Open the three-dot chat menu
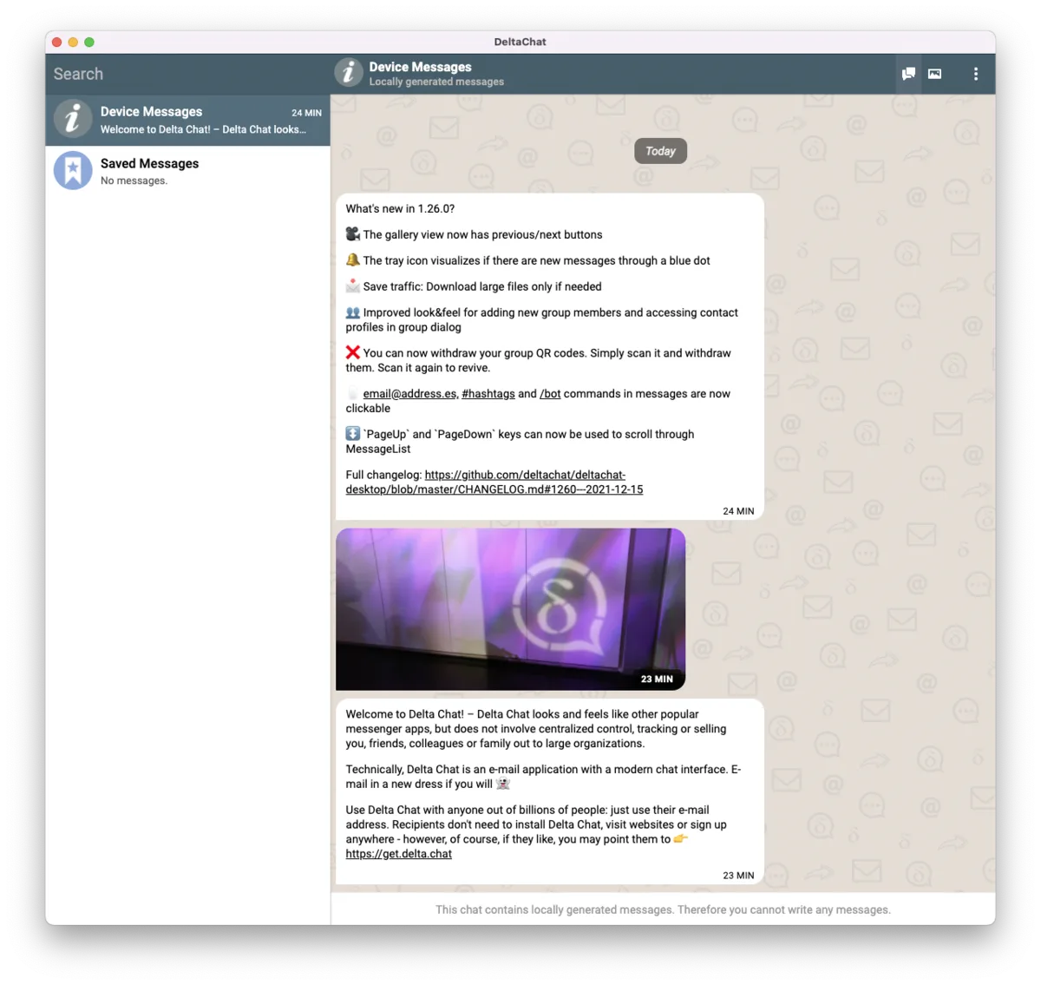Image resolution: width=1041 pixels, height=985 pixels. [x=976, y=74]
